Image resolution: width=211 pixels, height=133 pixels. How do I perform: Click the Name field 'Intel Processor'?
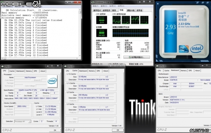point(30,78)
